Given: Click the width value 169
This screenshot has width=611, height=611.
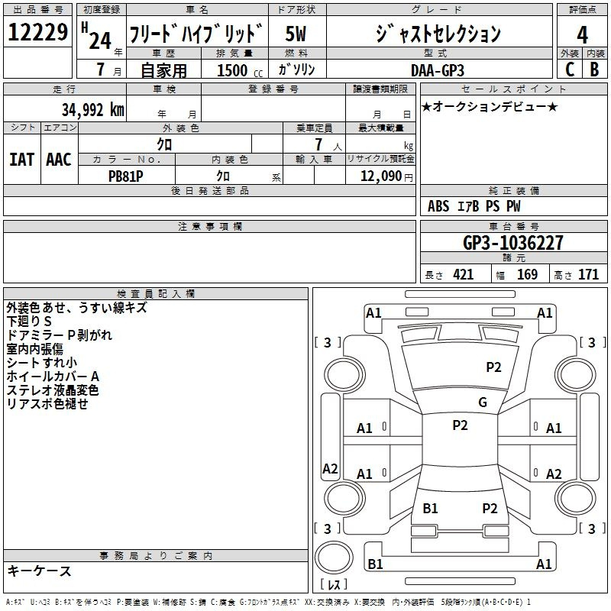Looking at the screenshot, I should point(527,275).
